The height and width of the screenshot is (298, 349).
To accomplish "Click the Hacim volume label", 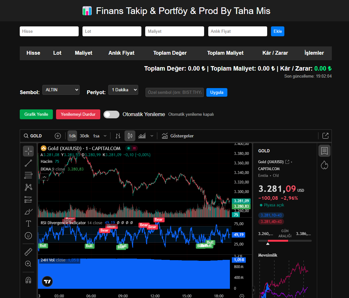I will (46, 162).
